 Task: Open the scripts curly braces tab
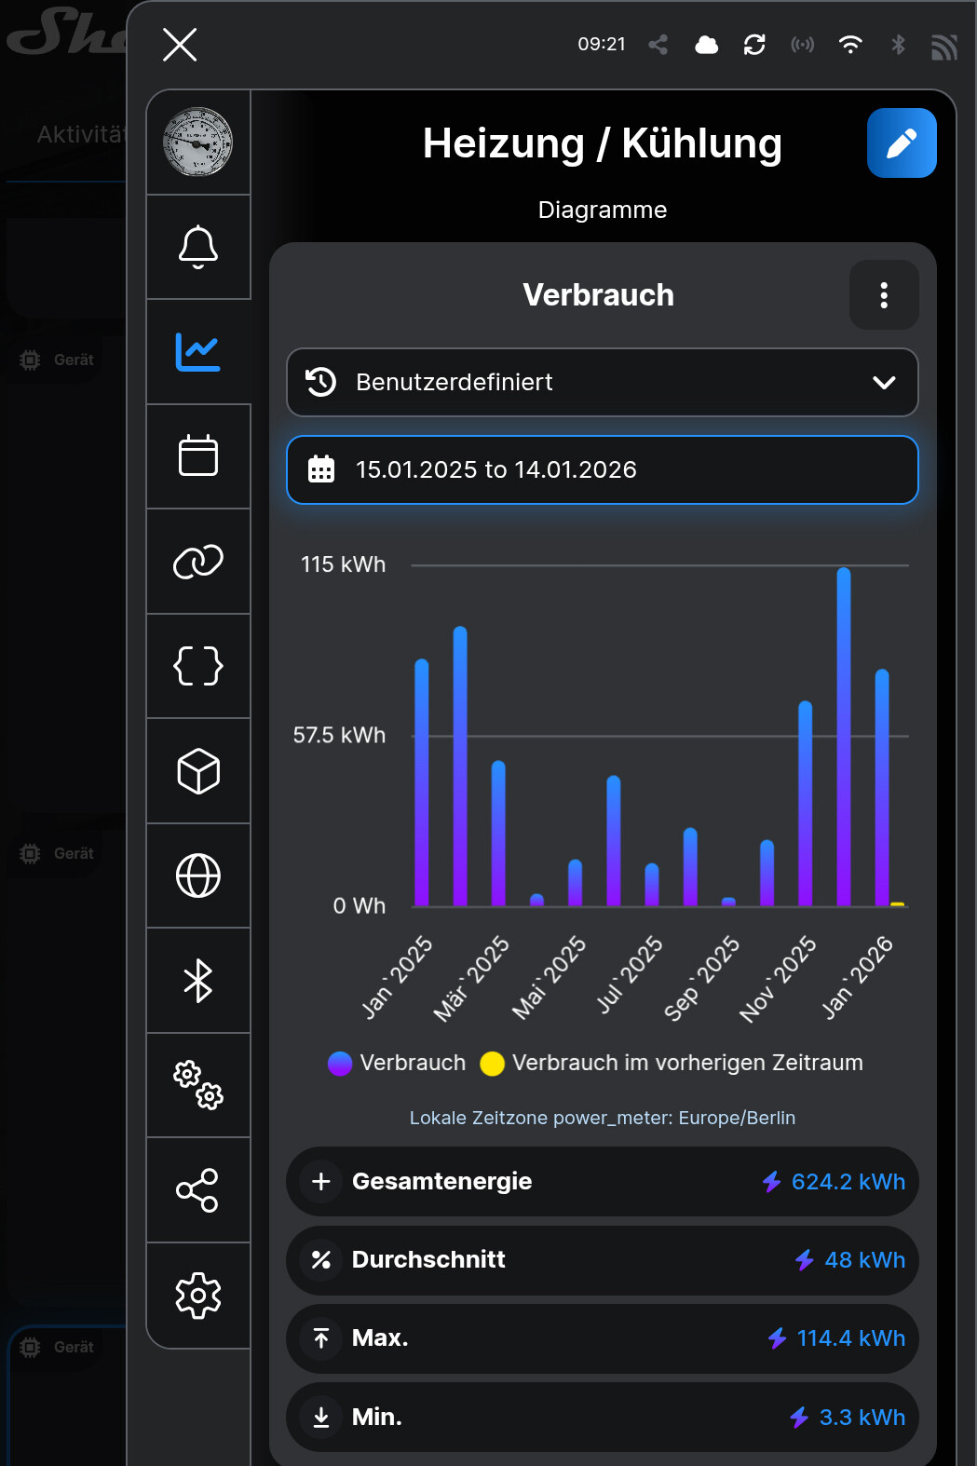tap(198, 666)
